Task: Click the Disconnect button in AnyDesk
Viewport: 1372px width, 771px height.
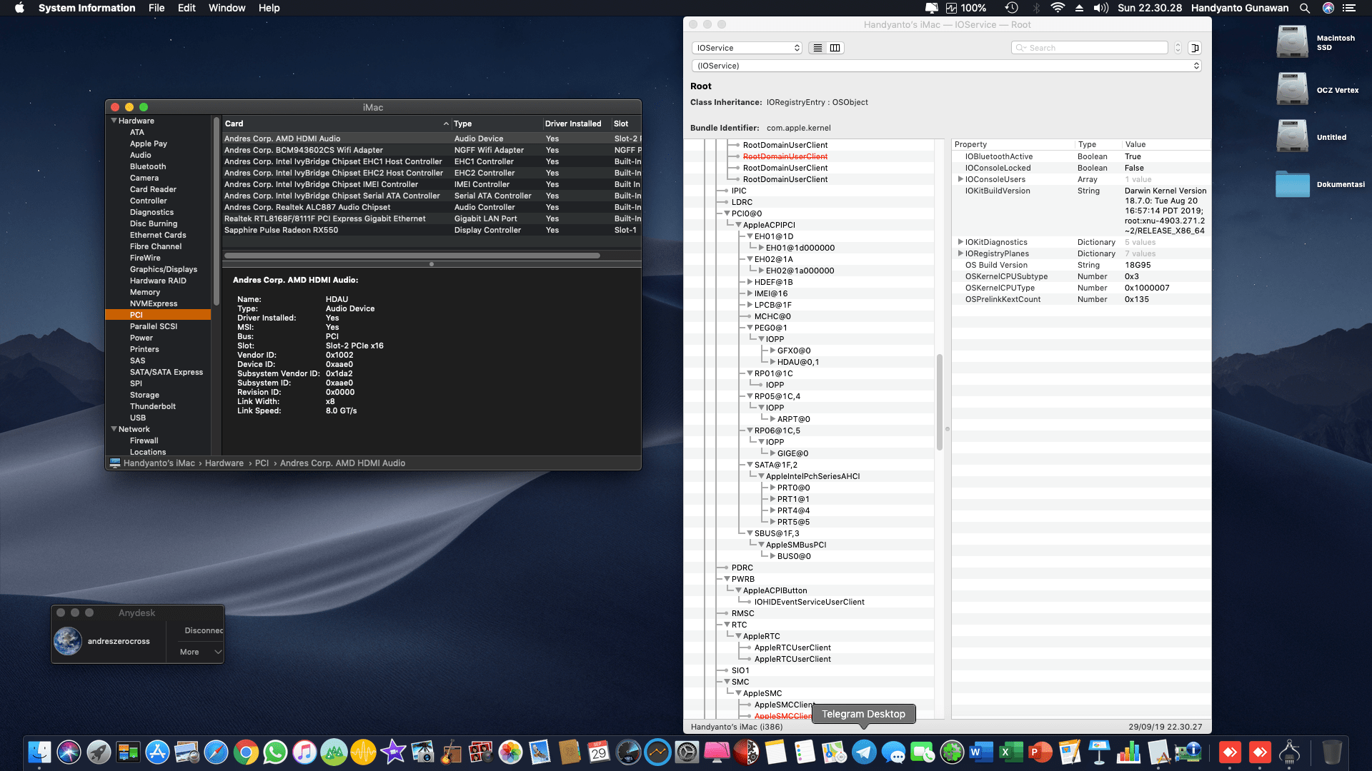Action: [203, 630]
